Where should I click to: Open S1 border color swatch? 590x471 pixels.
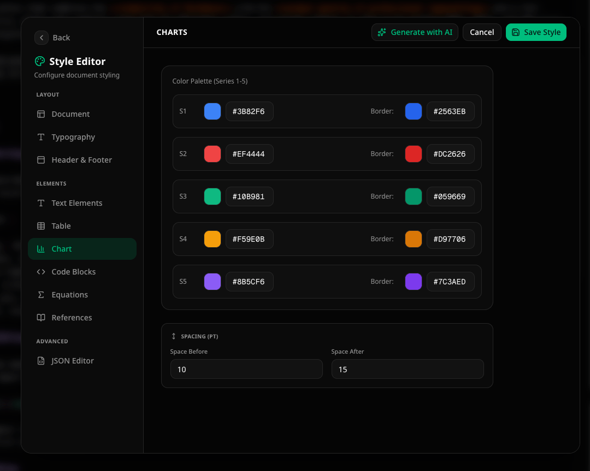coord(414,112)
